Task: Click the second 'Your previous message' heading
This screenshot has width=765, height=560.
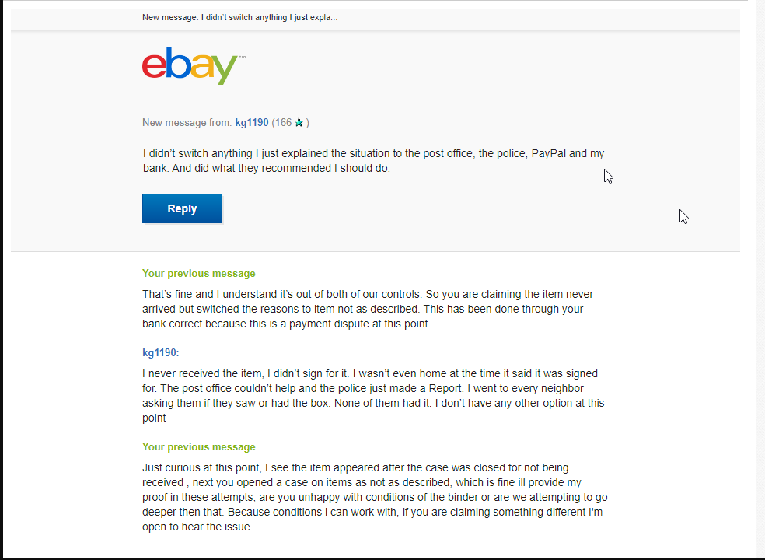Action: point(198,446)
